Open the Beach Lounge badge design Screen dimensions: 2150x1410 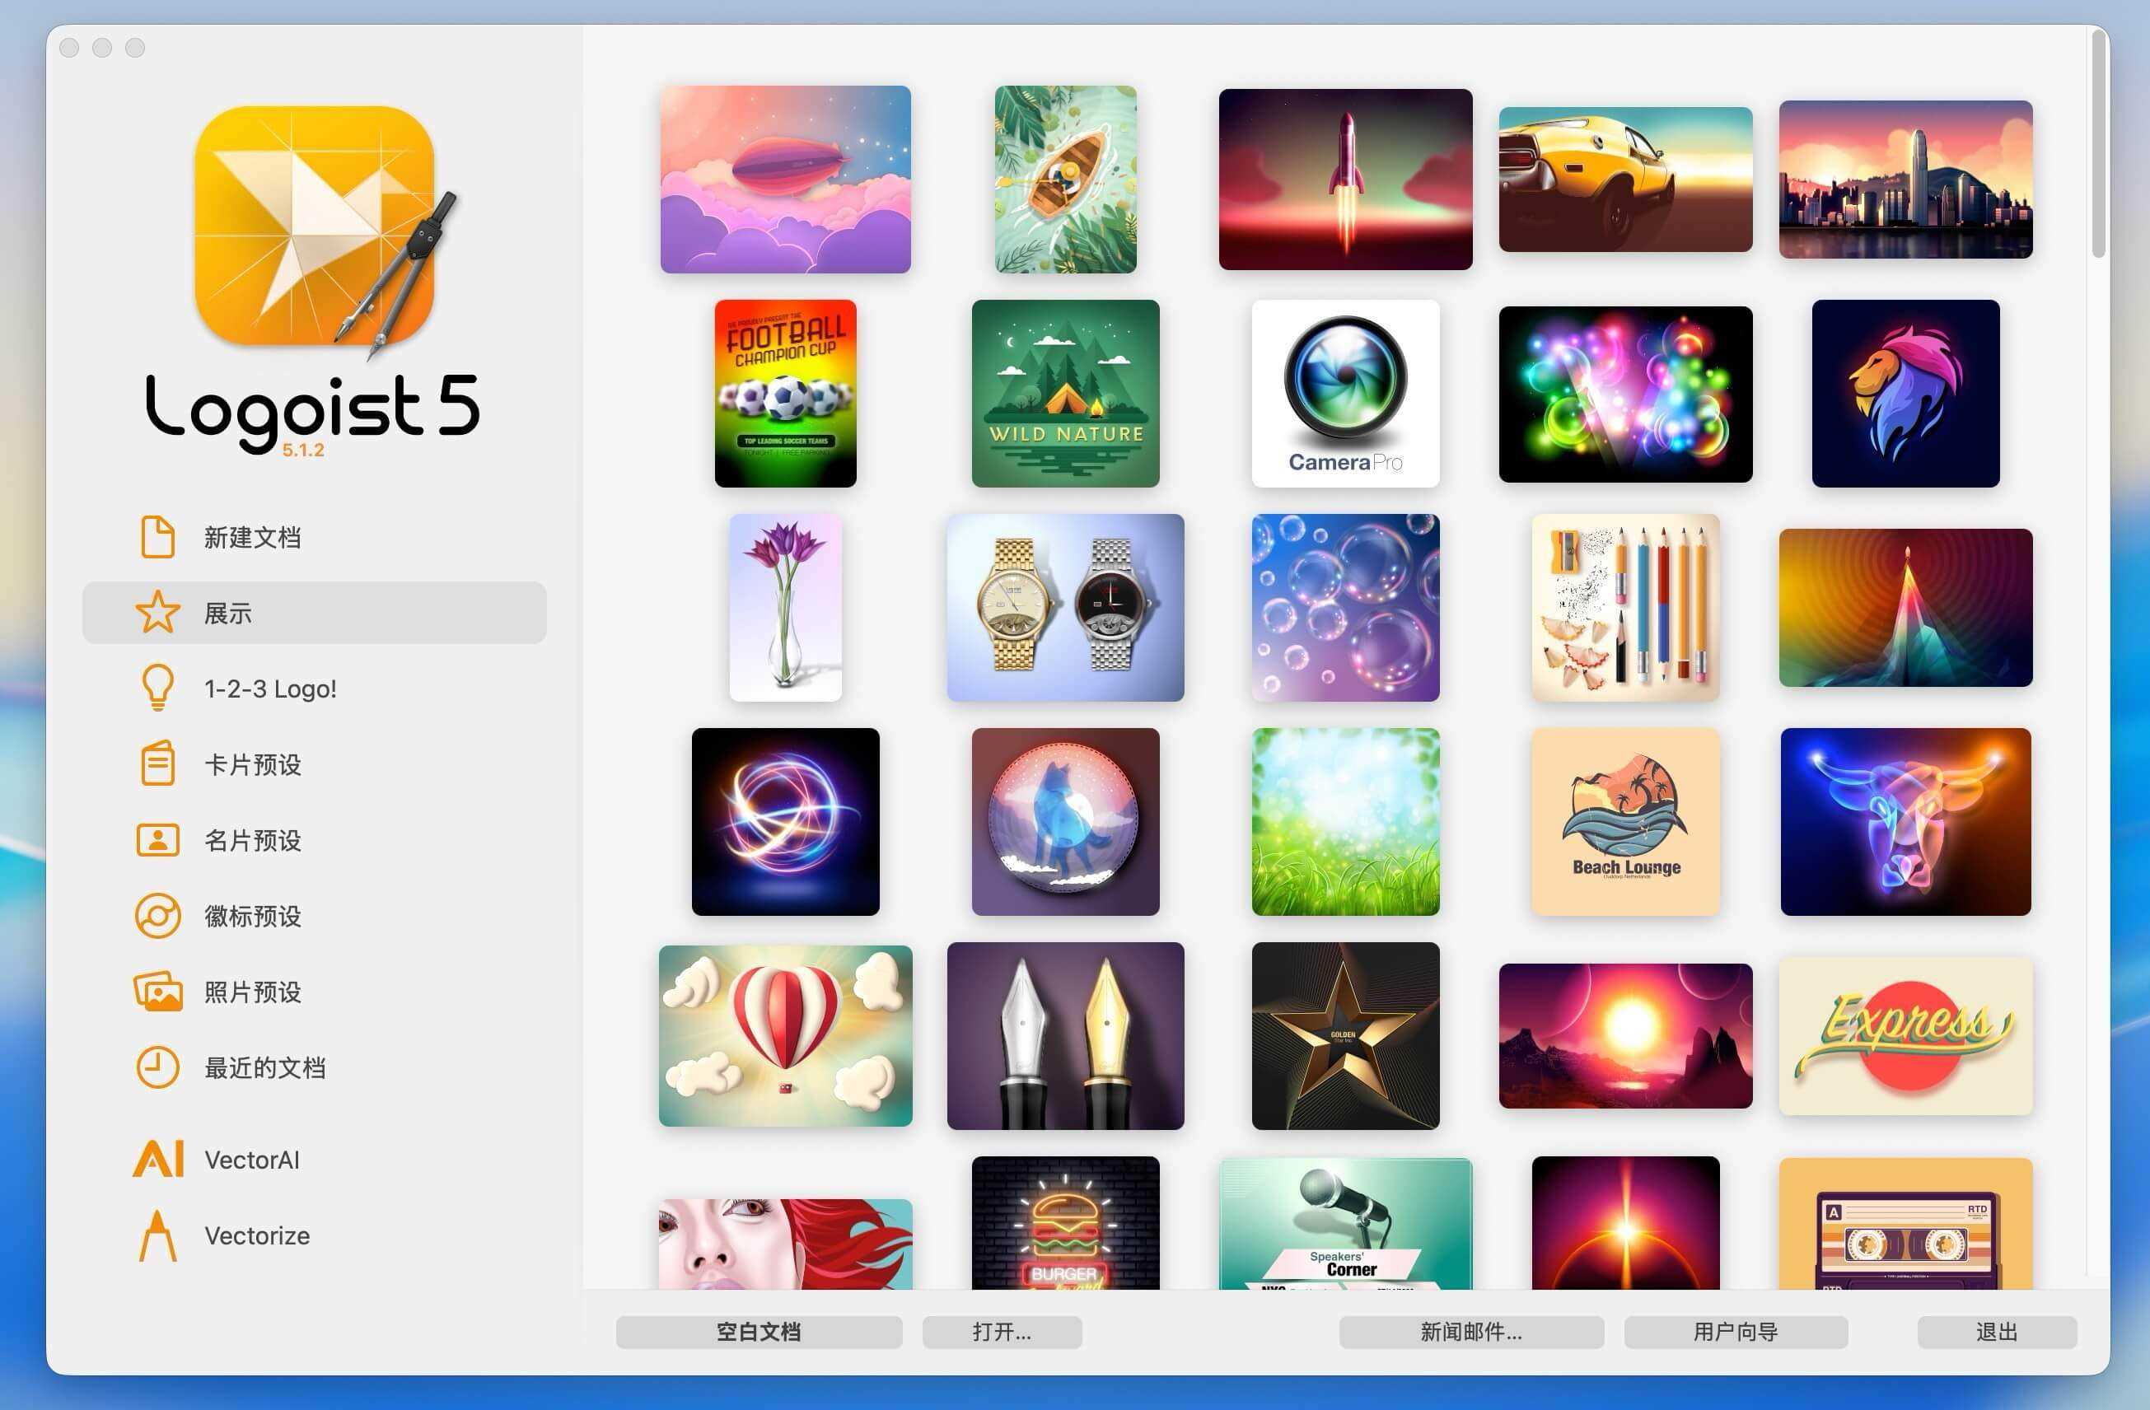point(1625,823)
